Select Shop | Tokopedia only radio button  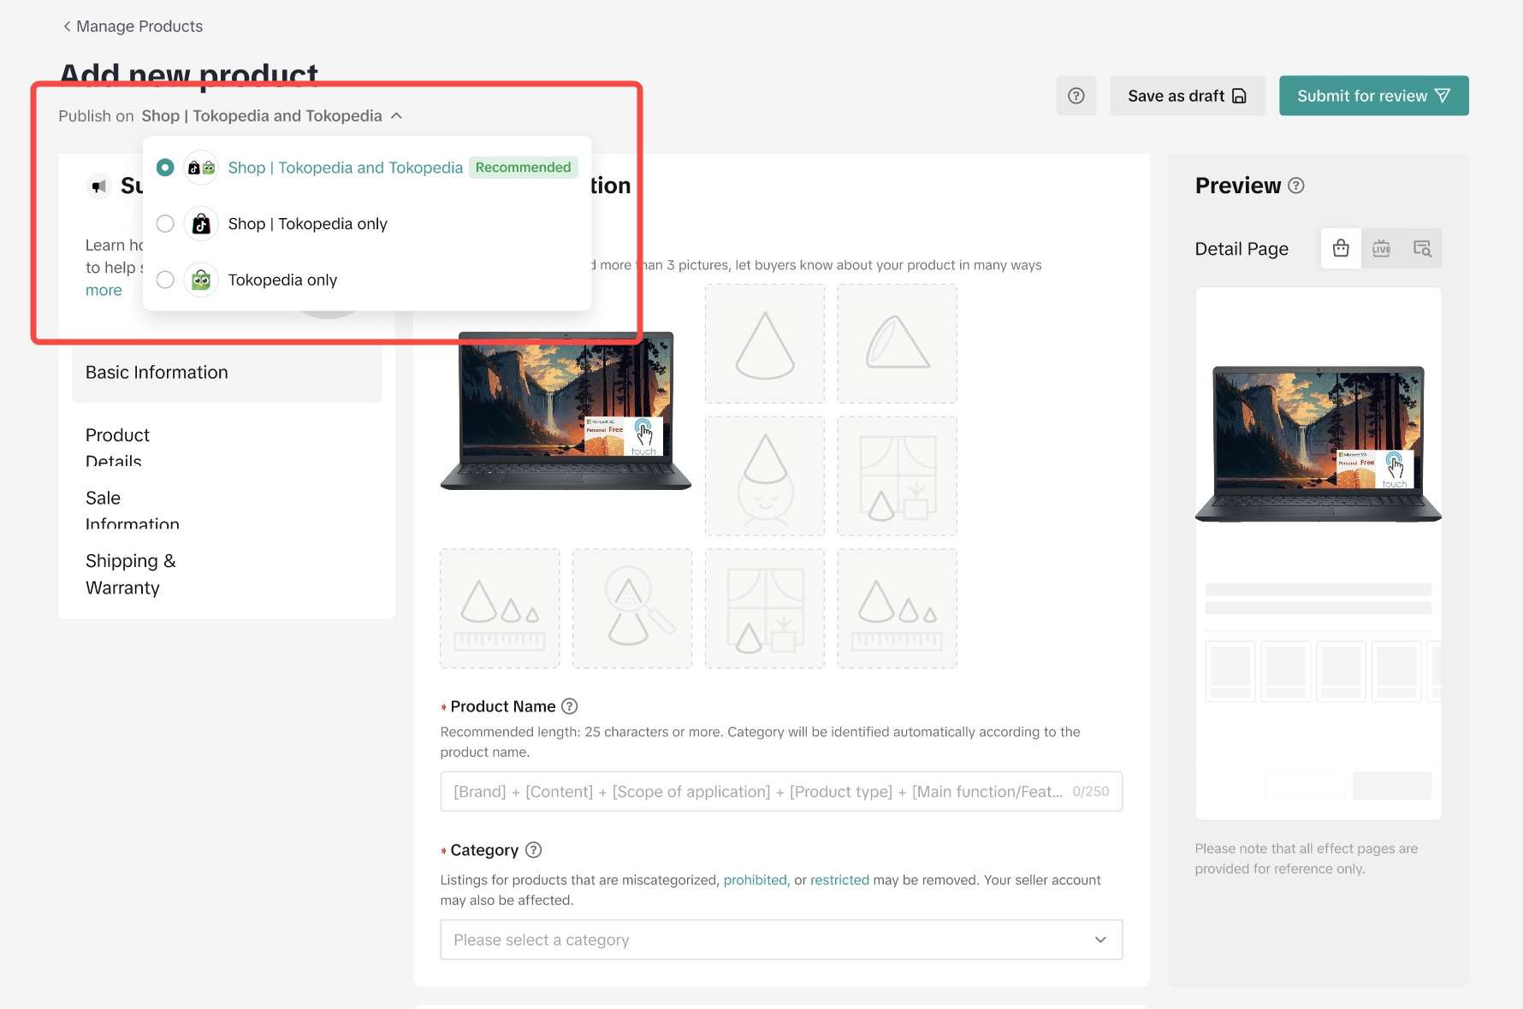165,224
